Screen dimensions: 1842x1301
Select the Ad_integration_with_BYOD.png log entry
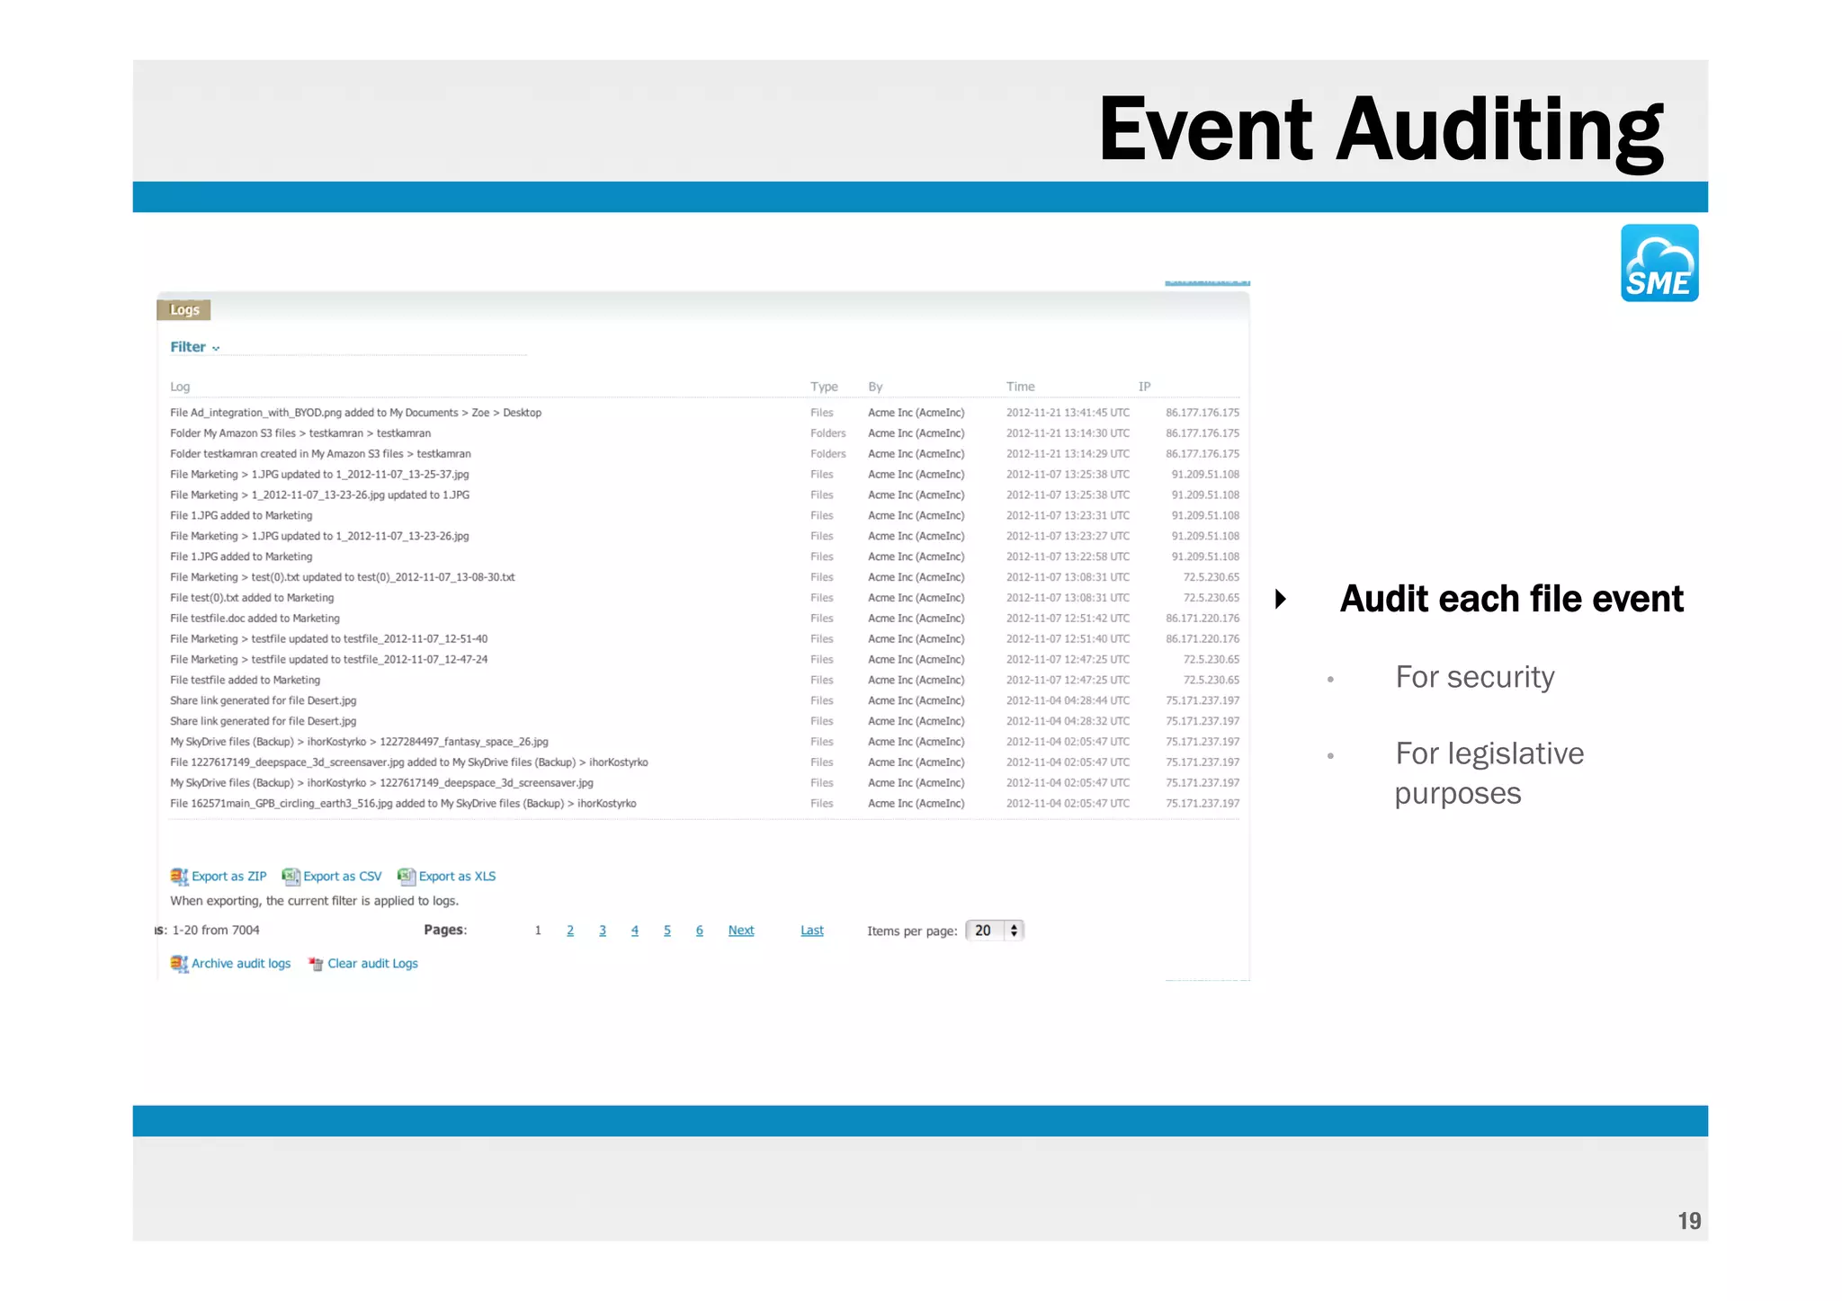[x=355, y=413]
